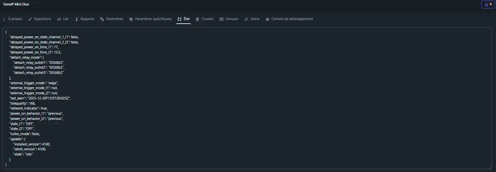This screenshot has height=172, width=496.
Task: Click the "last_seen" timestamp line in JSON
Action: [40, 98]
